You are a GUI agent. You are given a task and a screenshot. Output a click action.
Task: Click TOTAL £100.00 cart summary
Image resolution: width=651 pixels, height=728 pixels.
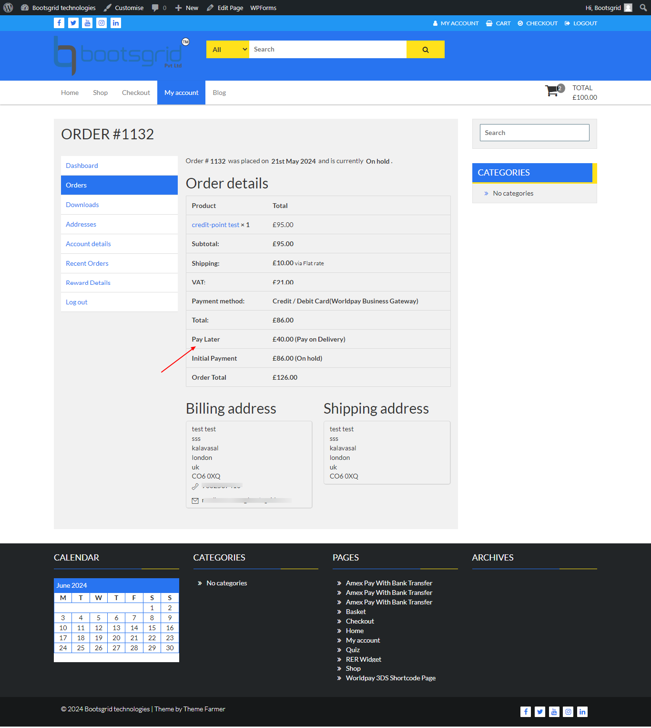tap(585, 93)
